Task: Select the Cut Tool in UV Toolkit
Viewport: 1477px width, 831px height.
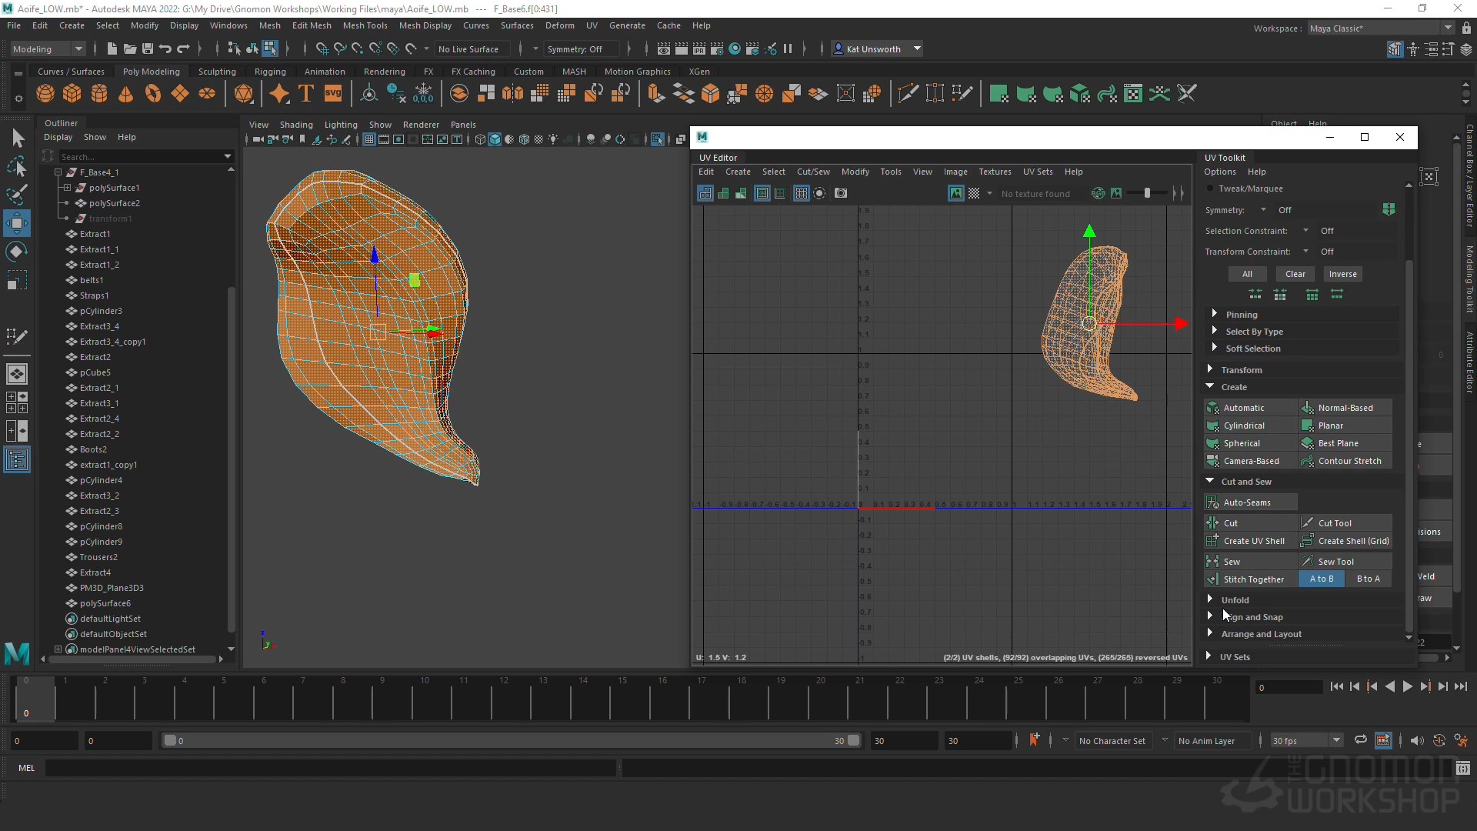Action: coord(1334,523)
